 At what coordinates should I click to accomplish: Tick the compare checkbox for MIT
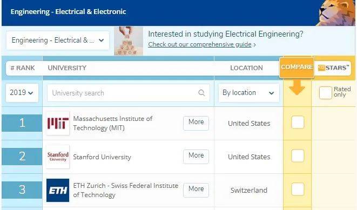298,122
